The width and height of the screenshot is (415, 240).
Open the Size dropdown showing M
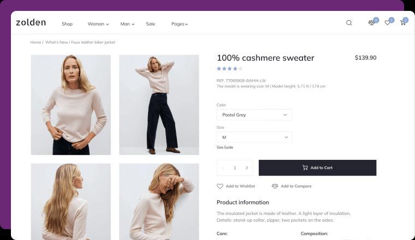[x=254, y=137]
